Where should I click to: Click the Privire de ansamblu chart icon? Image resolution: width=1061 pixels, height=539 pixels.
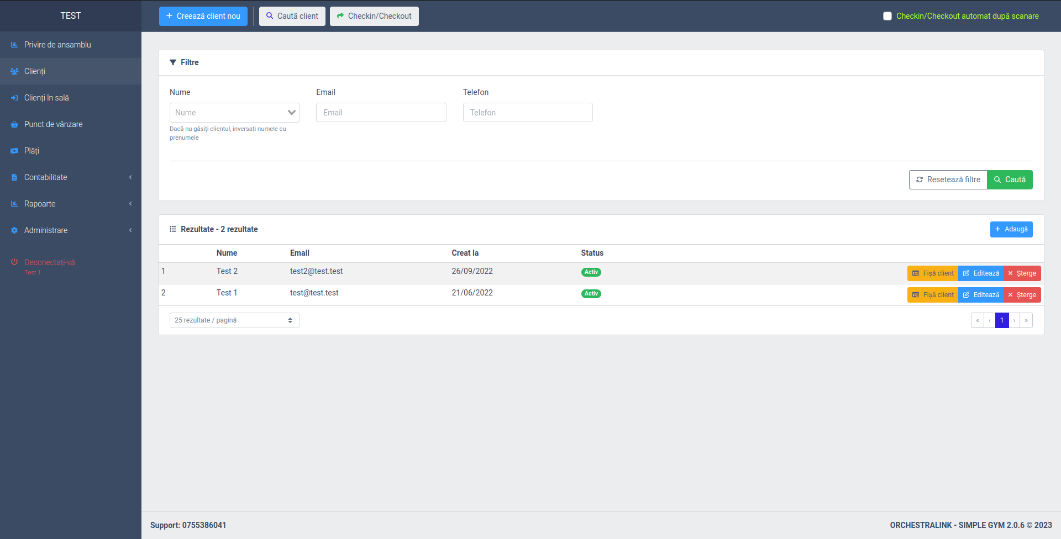[x=14, y=45]
